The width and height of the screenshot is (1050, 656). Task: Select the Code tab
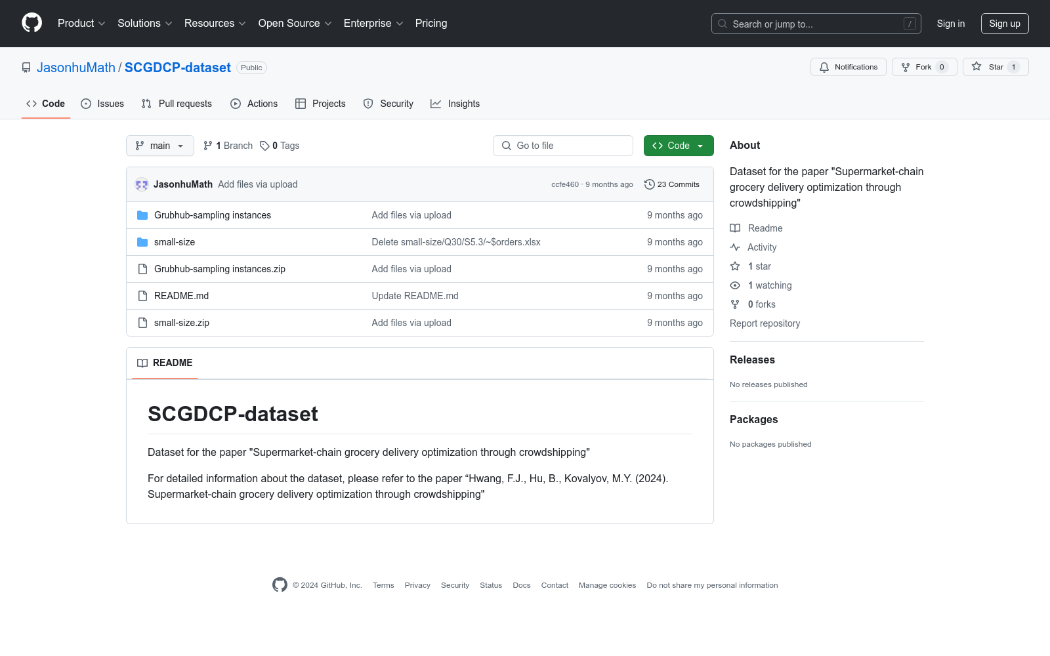(x=45, y=104)
